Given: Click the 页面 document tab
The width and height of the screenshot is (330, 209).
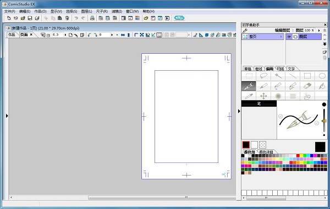Looking at the screenshot, I should tap(24, 35).
